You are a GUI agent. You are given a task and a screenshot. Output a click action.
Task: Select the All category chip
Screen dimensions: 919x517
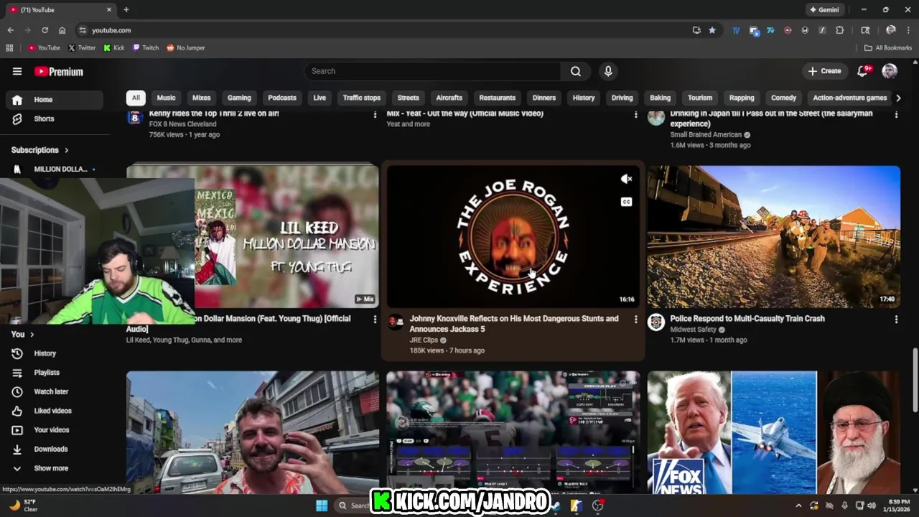tap(136, 98)
